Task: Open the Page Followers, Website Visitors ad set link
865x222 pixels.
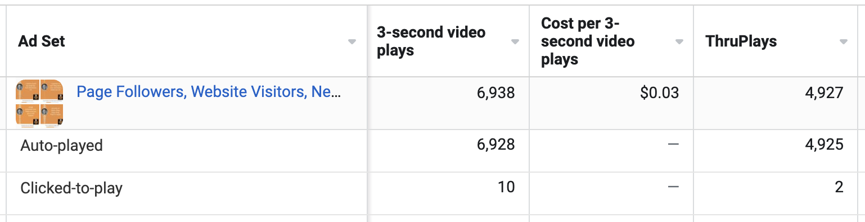Action: pos(209,92)
